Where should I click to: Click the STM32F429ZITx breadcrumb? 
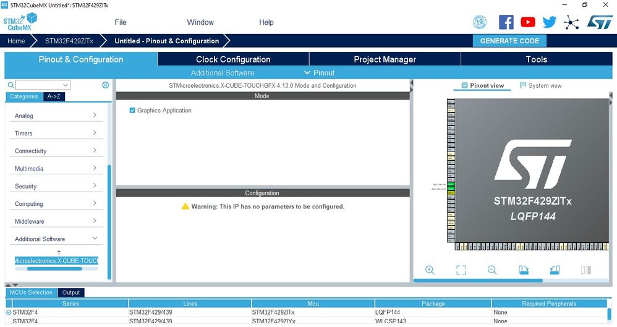(69, 41)
